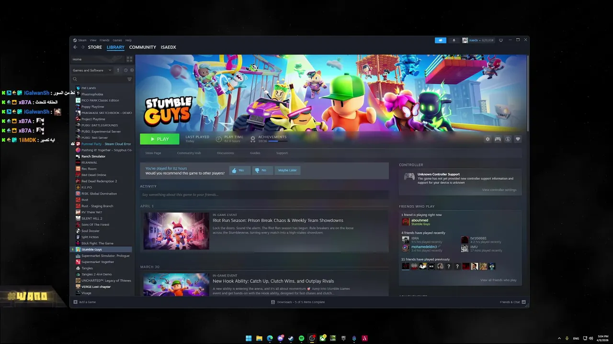This screenshot has height=344, width=613.
Task: Open New Hook Ability event thumbnail
Action: (x=176, y=284)
